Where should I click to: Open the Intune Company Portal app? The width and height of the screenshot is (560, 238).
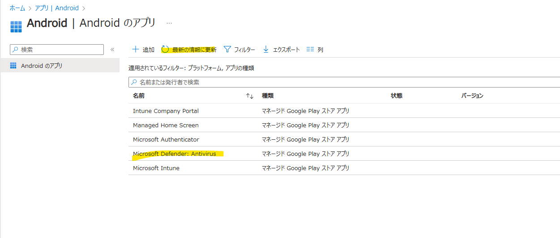tap(166, 111)
